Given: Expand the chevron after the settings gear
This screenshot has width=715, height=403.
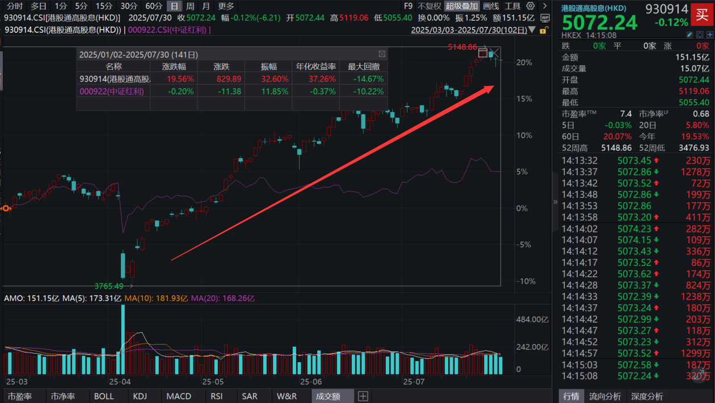Looking at the screenshot, I should 544,6.
